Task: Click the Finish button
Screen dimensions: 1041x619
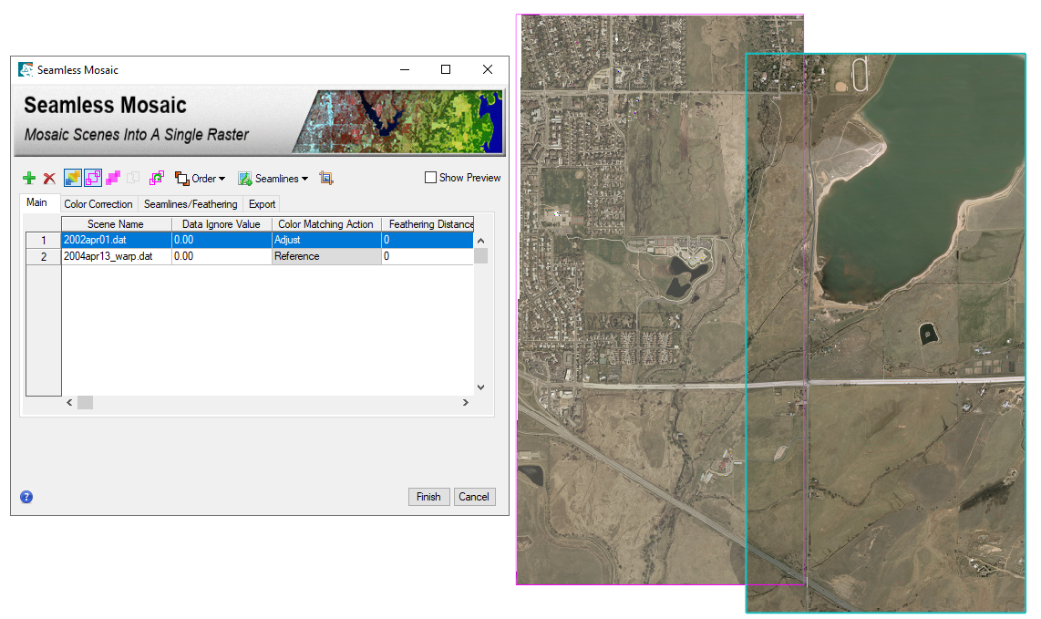Action: 428,497
